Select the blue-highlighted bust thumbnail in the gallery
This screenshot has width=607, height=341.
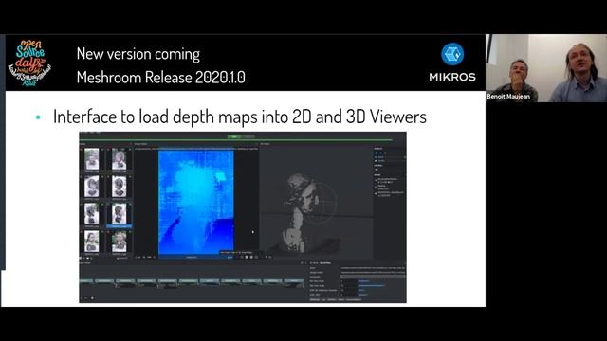click(x=119, y=214)
